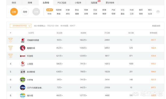The height and width of the screenshot is (99, 166).
Task: Select the 母婴 category
Action: coord(113,14)
